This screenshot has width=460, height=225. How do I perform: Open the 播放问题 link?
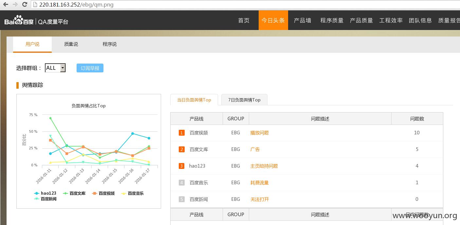tap(260, 133)
